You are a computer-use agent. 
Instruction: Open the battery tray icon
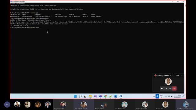click(171, 96)
